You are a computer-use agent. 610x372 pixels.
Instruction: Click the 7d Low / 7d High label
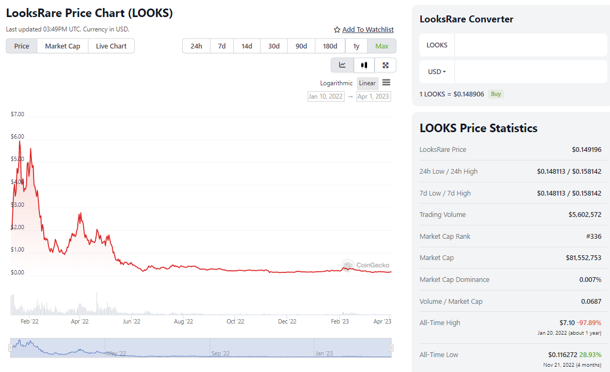(x=445, y=193)
